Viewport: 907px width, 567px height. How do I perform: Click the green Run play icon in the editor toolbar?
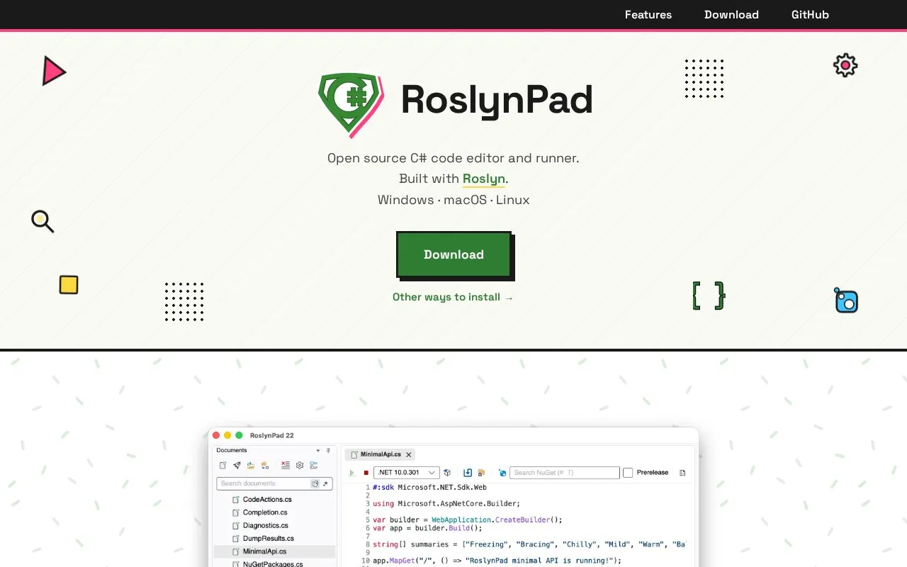pos(352,473)
